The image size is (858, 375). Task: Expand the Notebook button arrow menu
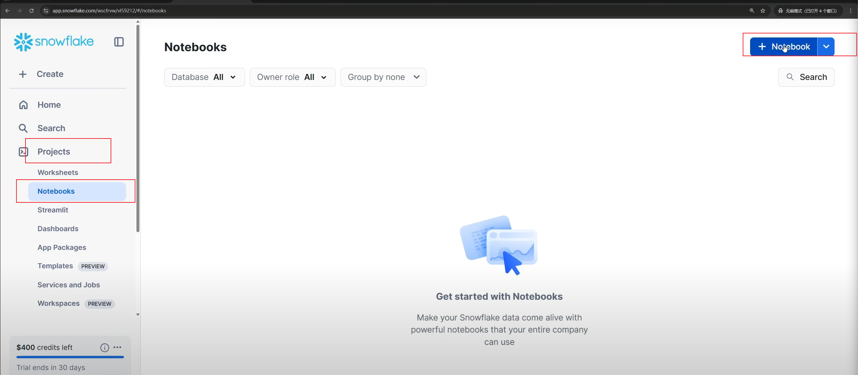click(826, 46)
